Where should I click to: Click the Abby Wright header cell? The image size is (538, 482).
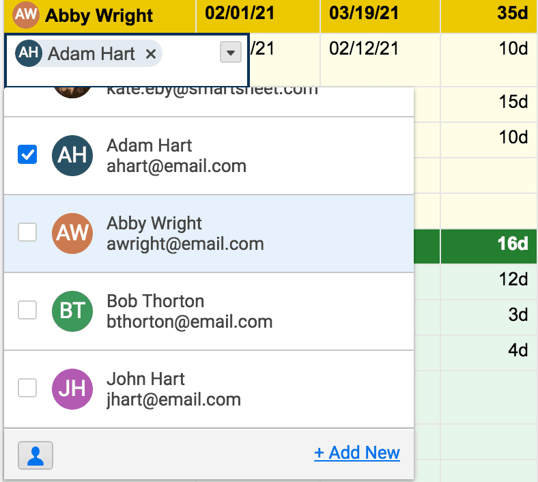tap(100, 16)
